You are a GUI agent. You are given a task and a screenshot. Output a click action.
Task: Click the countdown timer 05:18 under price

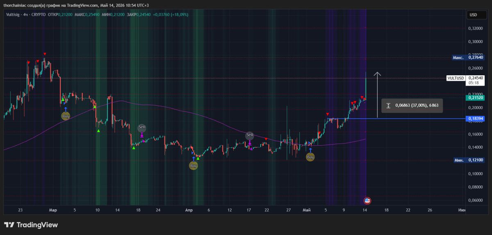pyautogui.click(x=473, y=82)
